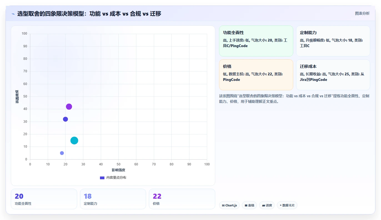This screenshot has width=381, height=220.
Task: Open the 功能全面性 green info card
Action: pos(256,41)
